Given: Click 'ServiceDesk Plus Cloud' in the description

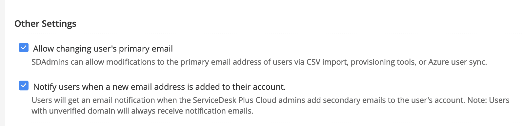Looking at the screenshot, I should point(234,100).
